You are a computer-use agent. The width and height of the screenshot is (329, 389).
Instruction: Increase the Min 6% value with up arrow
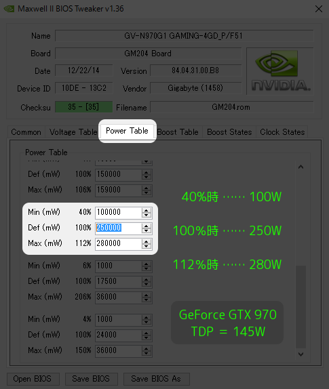click(x=147, y=264)
